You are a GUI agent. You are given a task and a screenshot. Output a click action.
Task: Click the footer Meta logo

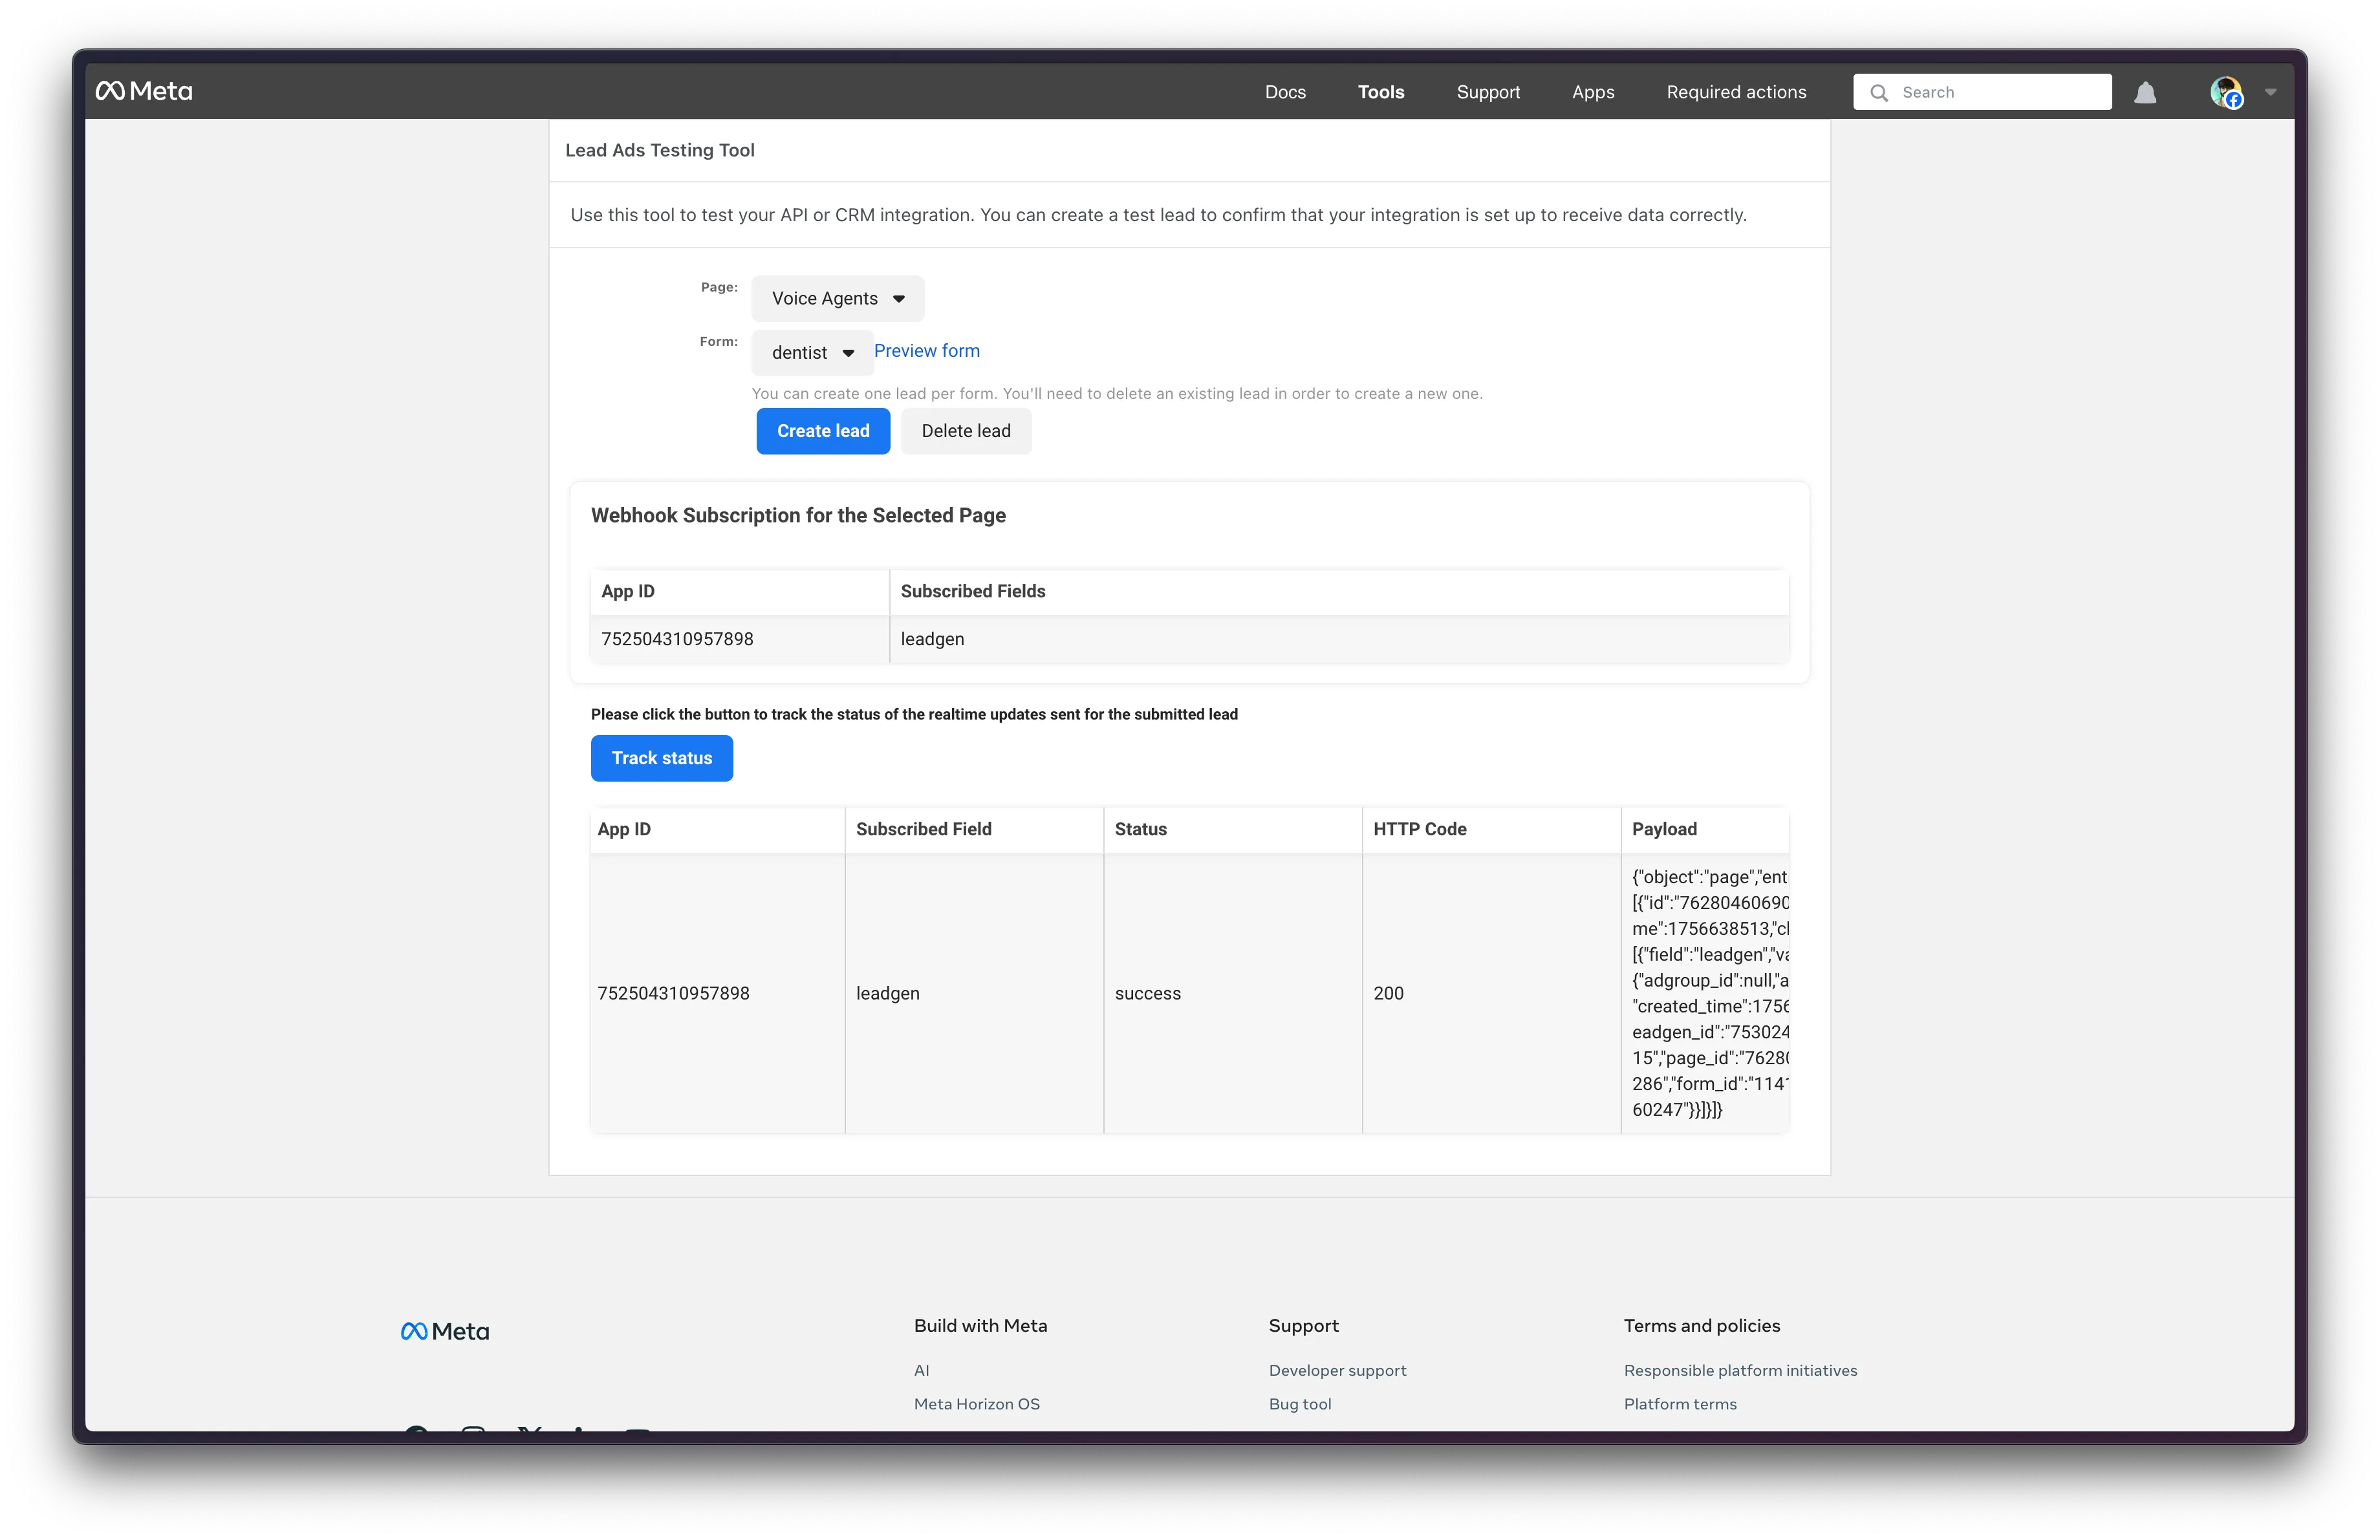(445, 1331)
